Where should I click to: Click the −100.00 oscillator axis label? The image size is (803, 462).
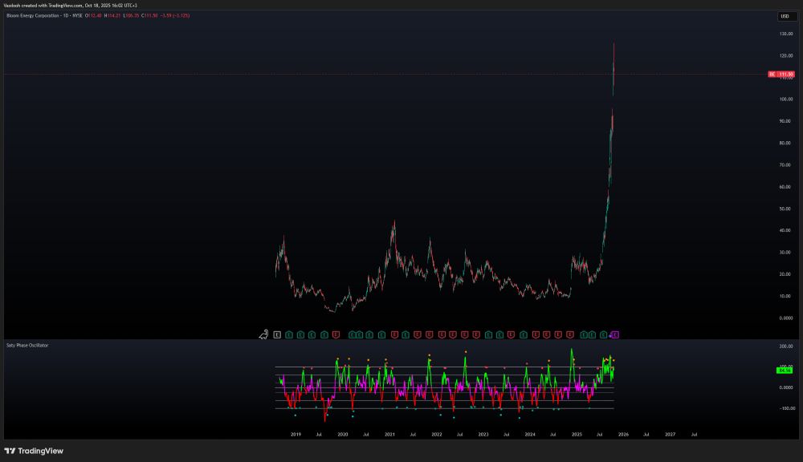coord(786,409)
